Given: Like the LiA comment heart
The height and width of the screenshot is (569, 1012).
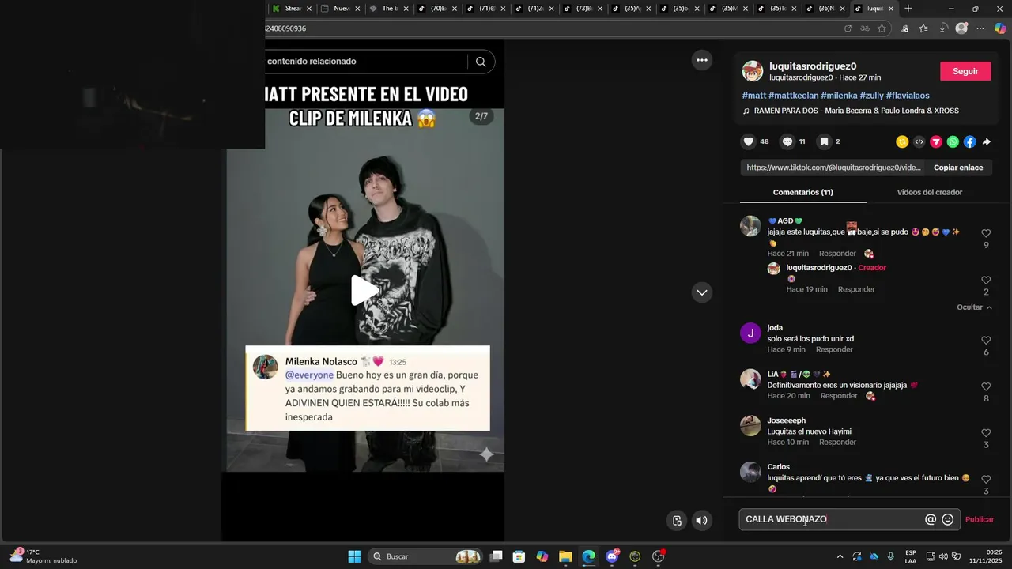Looking at the screenshot, I should 986,387.
